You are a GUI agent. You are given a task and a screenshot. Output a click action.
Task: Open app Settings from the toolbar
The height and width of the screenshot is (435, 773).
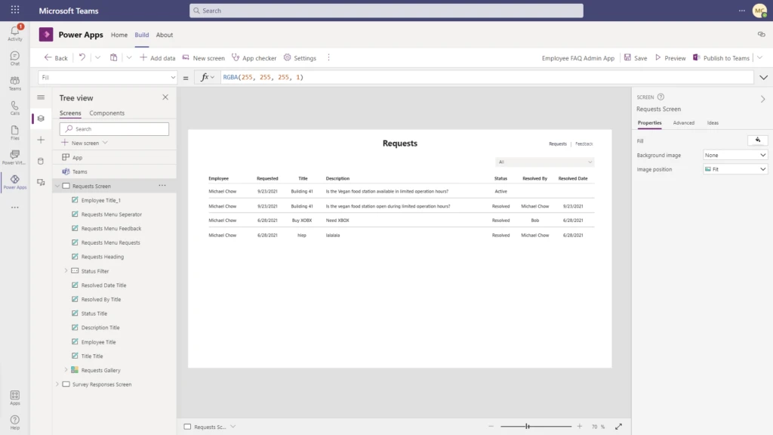(x=300, y=57)
